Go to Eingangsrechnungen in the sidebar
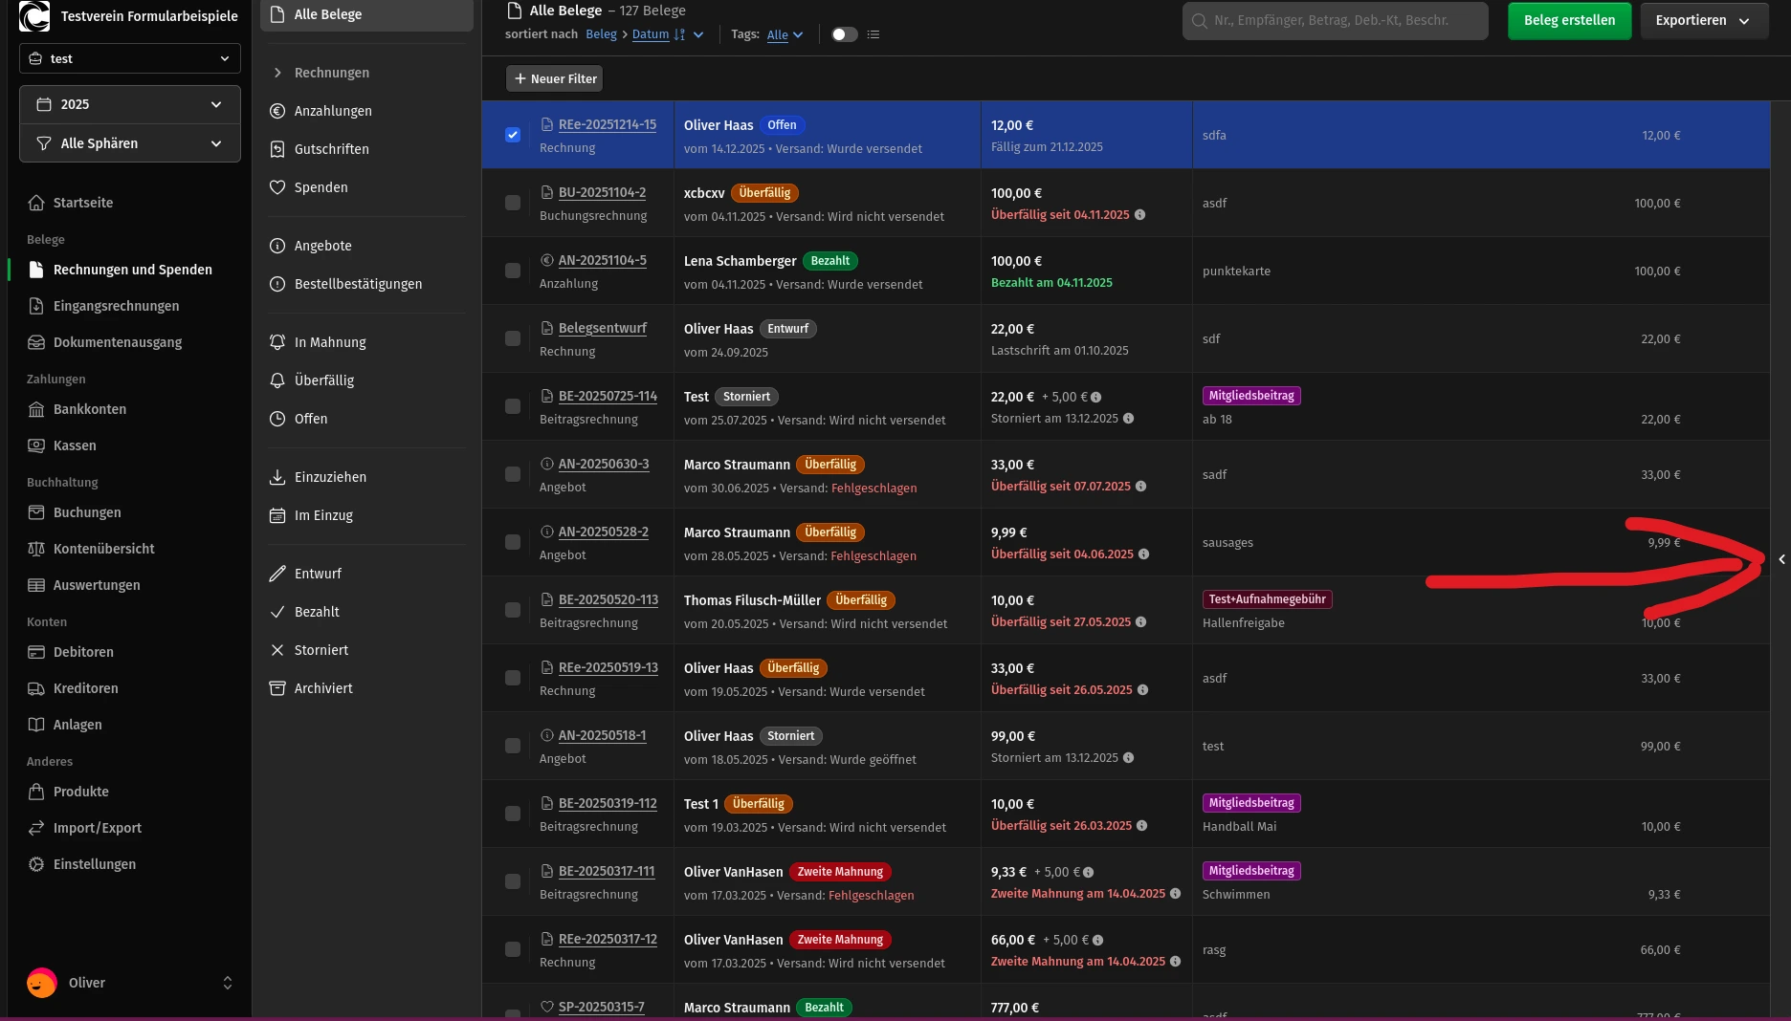The height and width of the screenshot is (1021, 1791). (116, 306)
